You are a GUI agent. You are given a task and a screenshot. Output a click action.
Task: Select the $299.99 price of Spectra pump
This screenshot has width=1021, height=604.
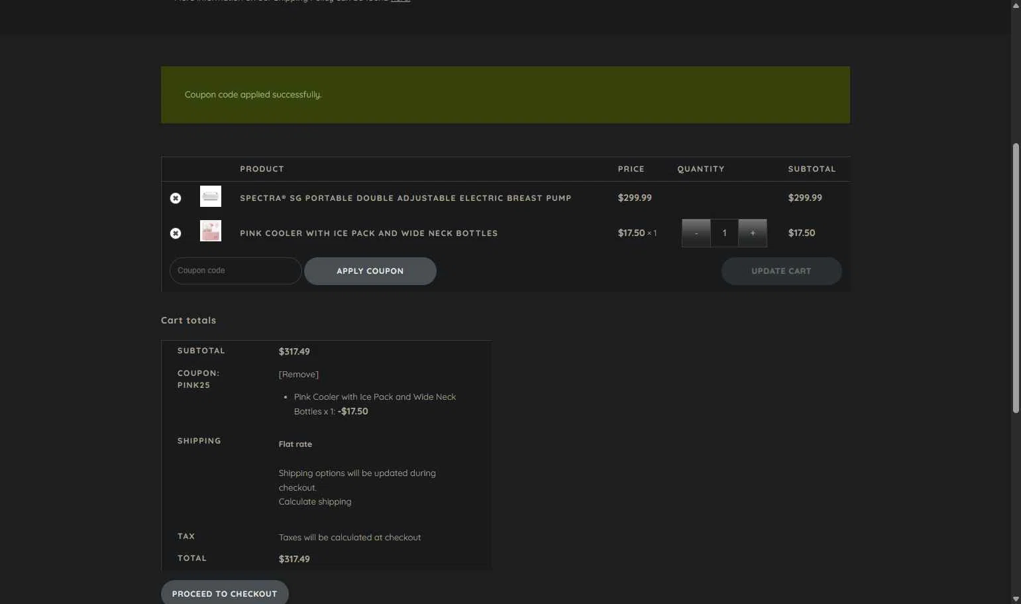click(x=635, y=198)
